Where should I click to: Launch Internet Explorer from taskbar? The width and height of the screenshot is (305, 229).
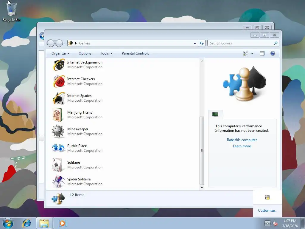27,223
